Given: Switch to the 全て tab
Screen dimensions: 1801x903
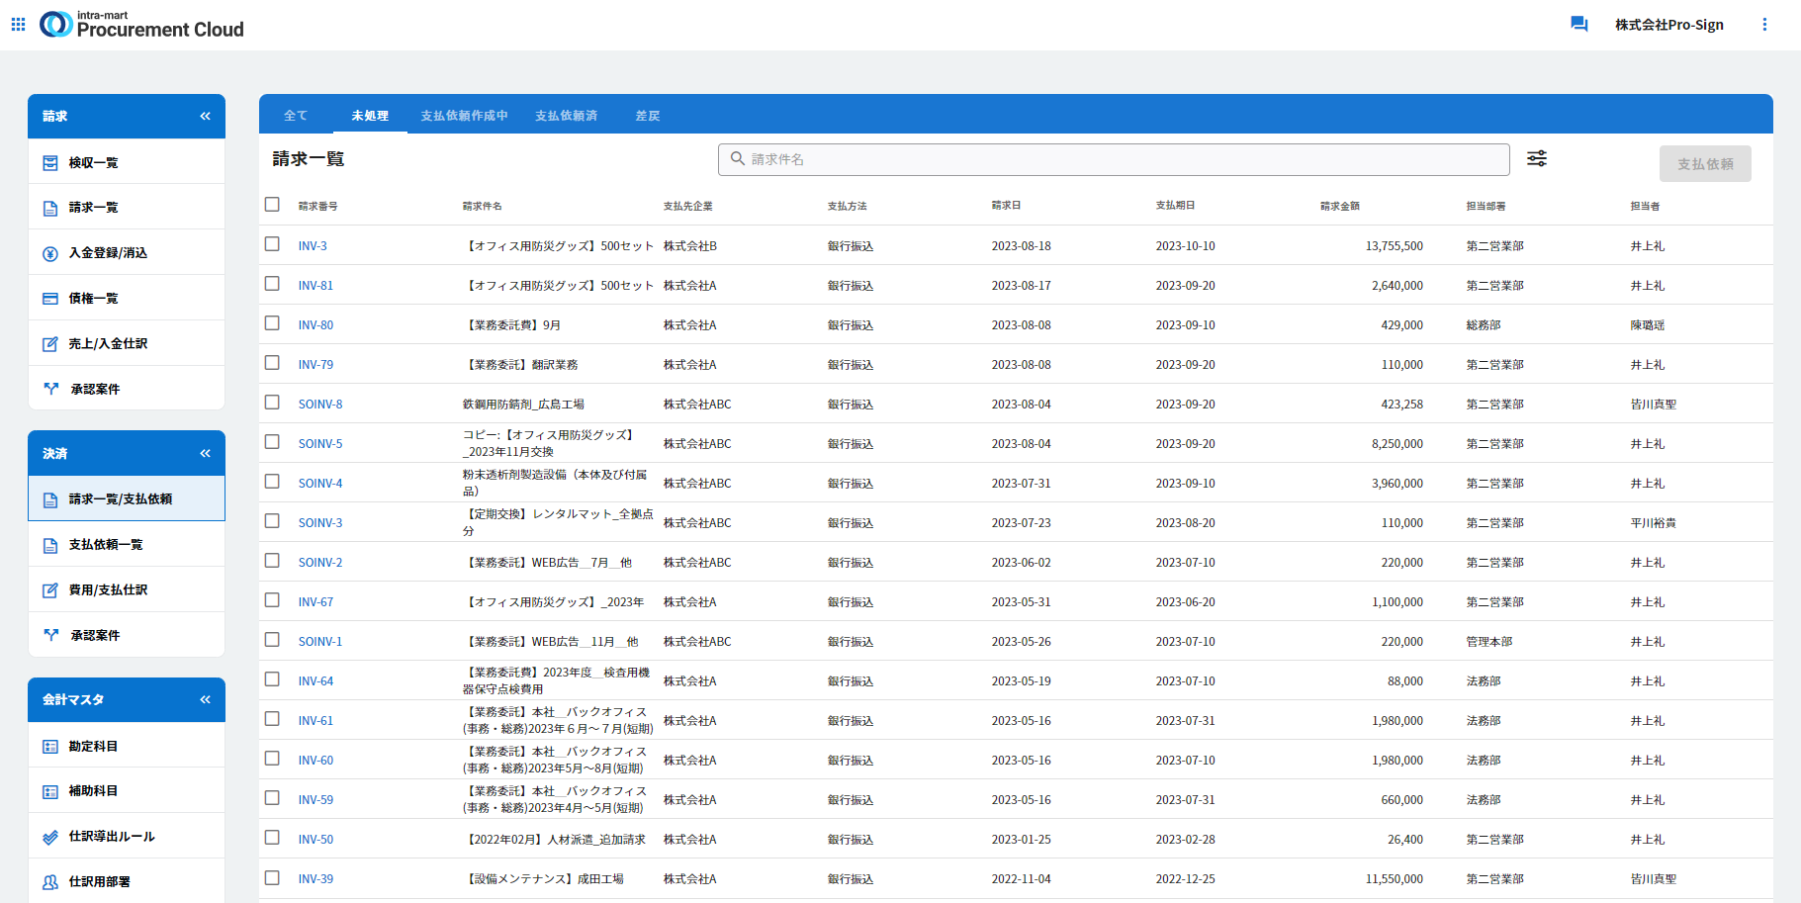Looking at the screenshot, I should click(x=296, y=116).
